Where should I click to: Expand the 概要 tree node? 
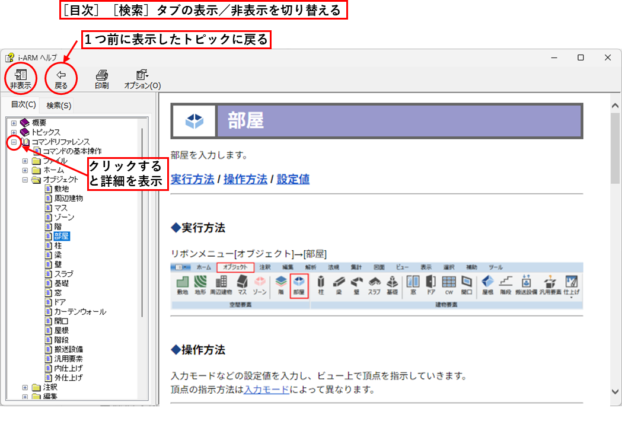click(x=14, y=123)
